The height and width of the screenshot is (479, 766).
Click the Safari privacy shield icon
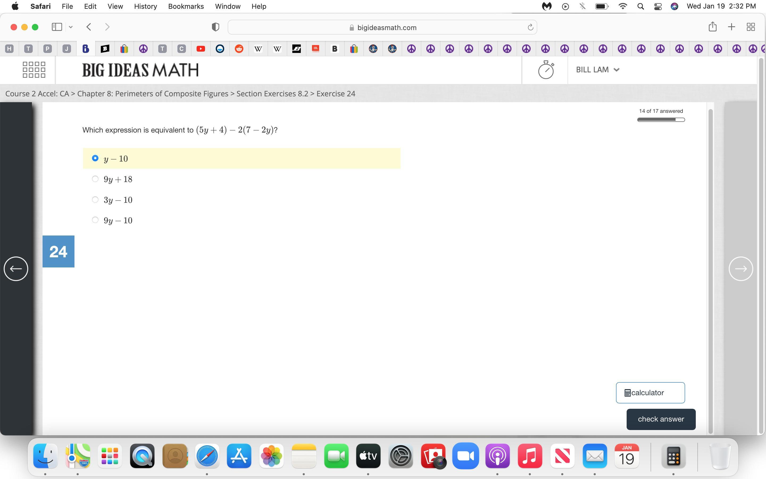pos(215,27)
